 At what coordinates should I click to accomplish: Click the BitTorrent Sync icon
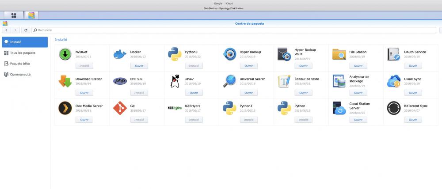click(393, 108)
